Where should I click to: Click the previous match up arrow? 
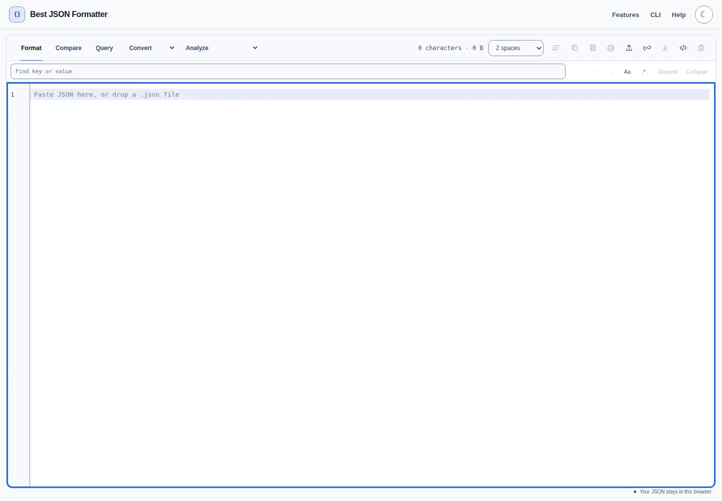point(595,72)
